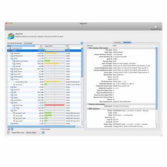Viewport: 167px width, 167px height.
Task: Click the gril_ls.pdf PDF icon
Action: tap(14, 116)
